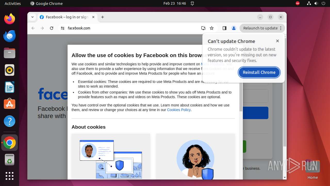Go forward with the browser forward arrow
Viewport: 330px width, 186px height.
pyautogui.click(x=42, y=28)
